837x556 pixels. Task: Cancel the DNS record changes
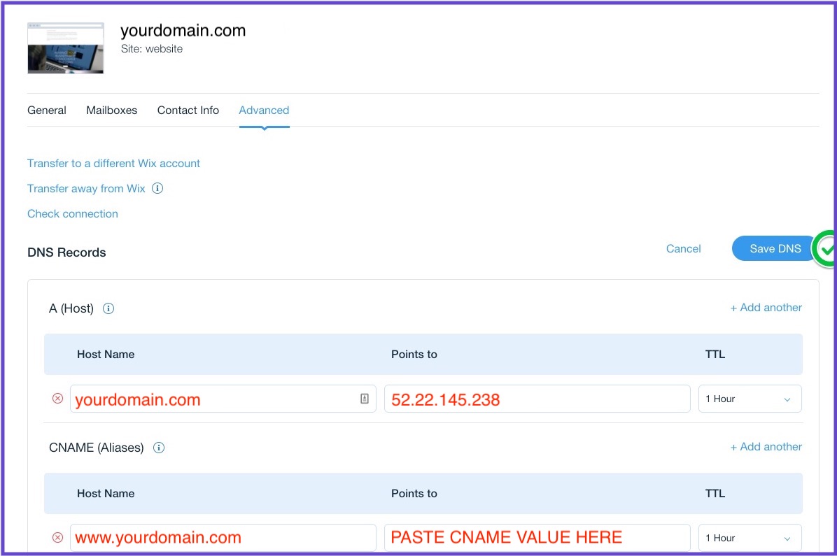[683, 249]
